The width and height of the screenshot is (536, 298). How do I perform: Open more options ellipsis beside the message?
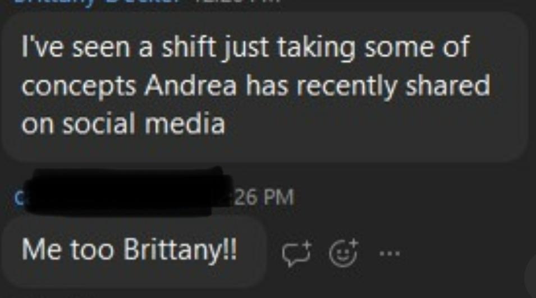[x=390, y=254]
